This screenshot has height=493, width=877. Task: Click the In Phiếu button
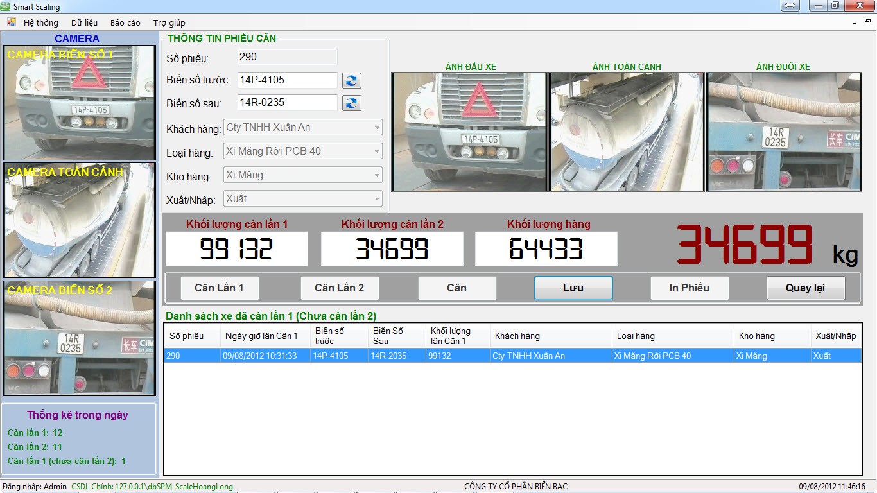point(689,288)
